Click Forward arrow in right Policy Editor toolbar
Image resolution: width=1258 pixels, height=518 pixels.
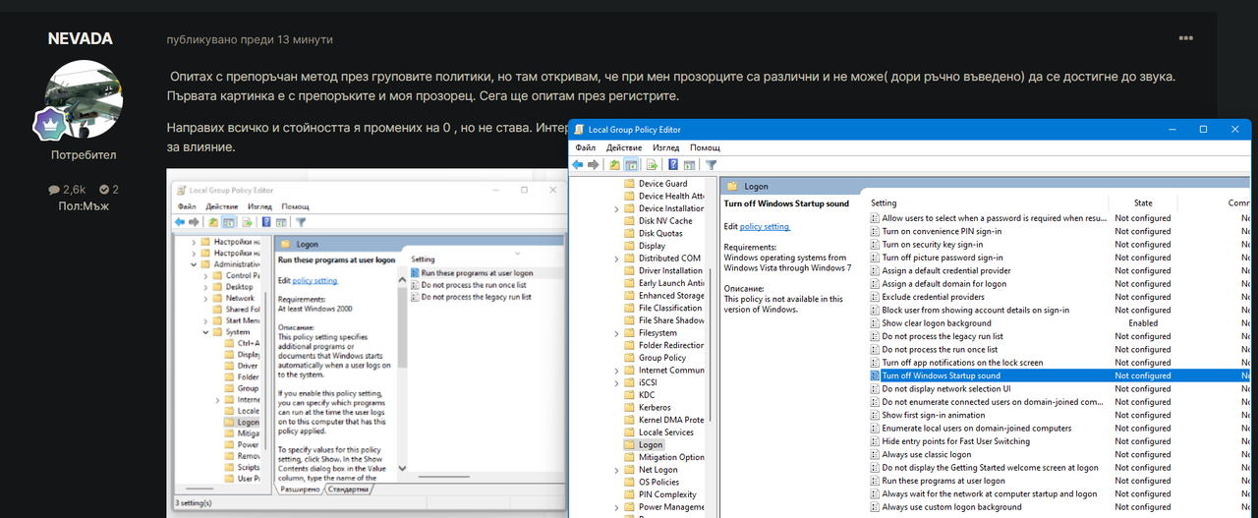(x=594, y=164)
